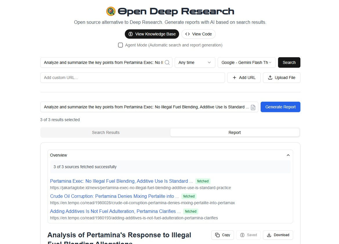Click the fetched badge beside Adding Additives link
339x244 pixels.
click(191, 211)
